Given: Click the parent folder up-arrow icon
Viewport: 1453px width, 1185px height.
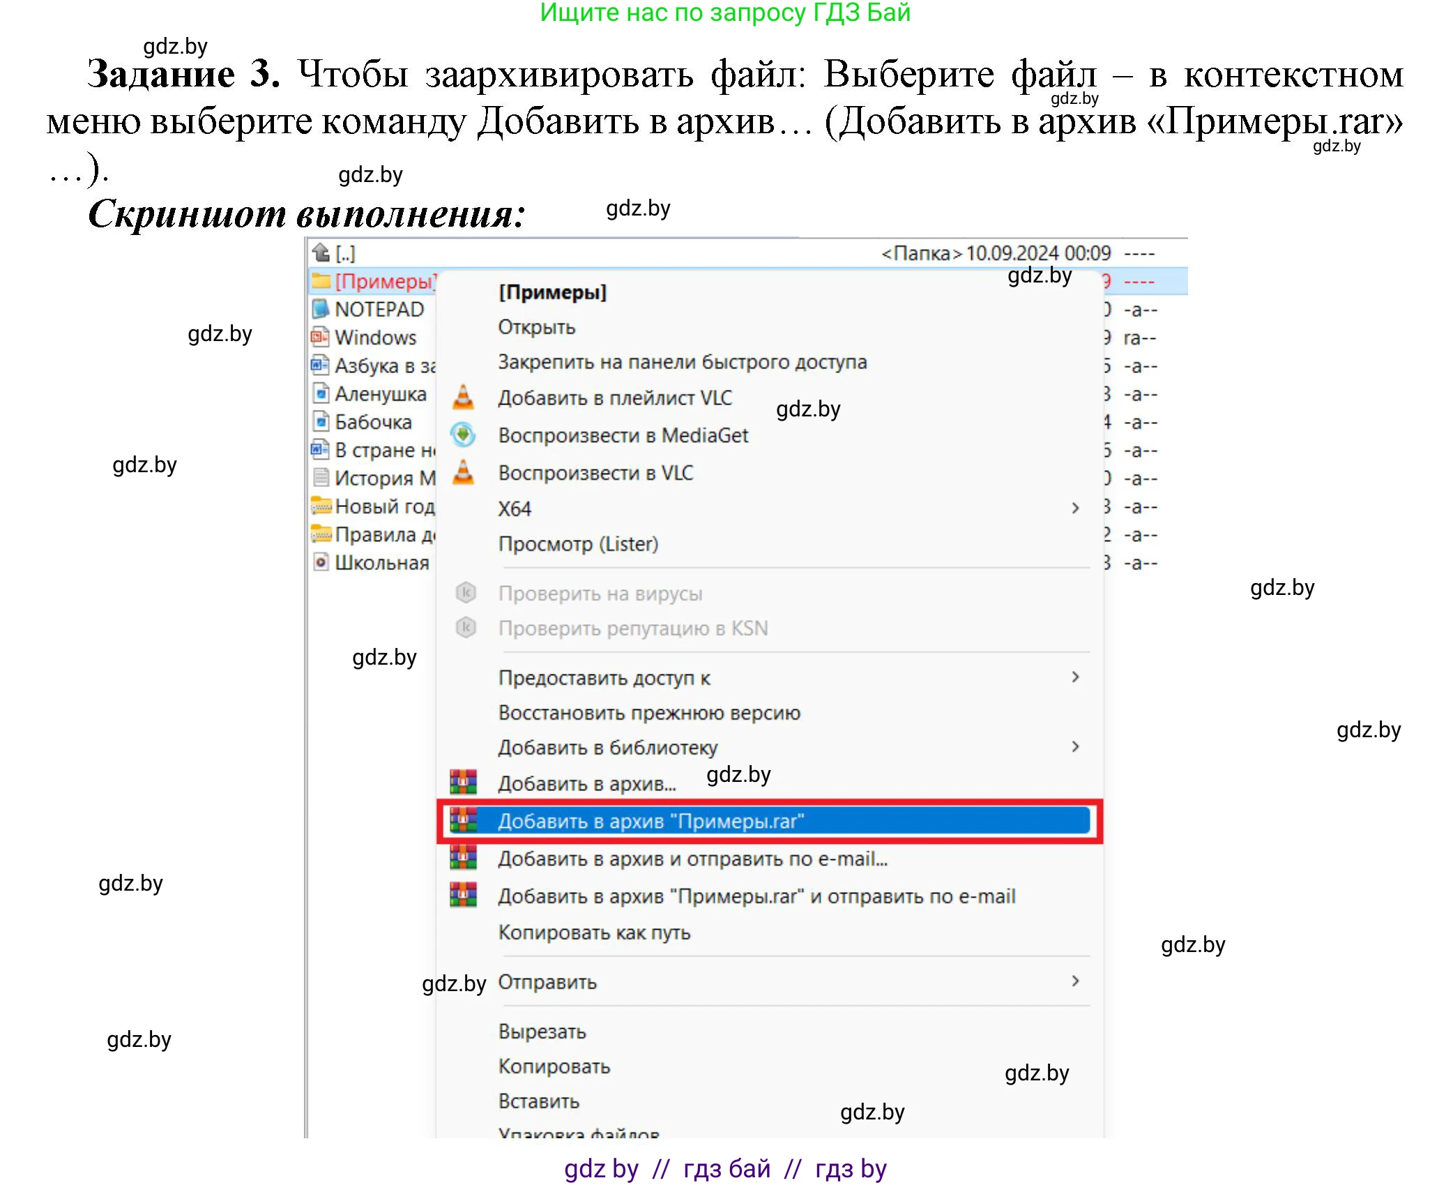Looking at the screenshot, I should pyautogui.click(x=321, y=252).
